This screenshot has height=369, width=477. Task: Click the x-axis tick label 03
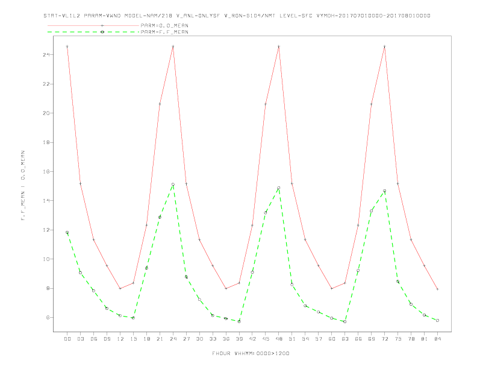point(80,339)
